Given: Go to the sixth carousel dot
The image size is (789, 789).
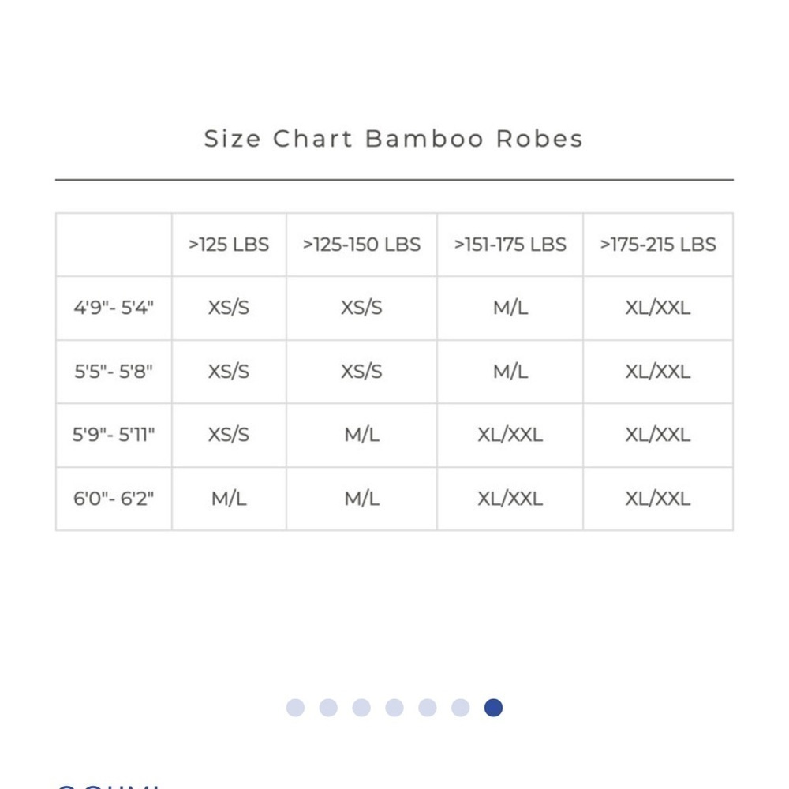Looking at the screenshot, I should point(461,708).
